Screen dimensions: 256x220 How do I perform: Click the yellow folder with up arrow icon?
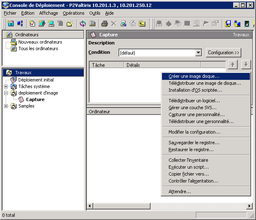[142, 24]
